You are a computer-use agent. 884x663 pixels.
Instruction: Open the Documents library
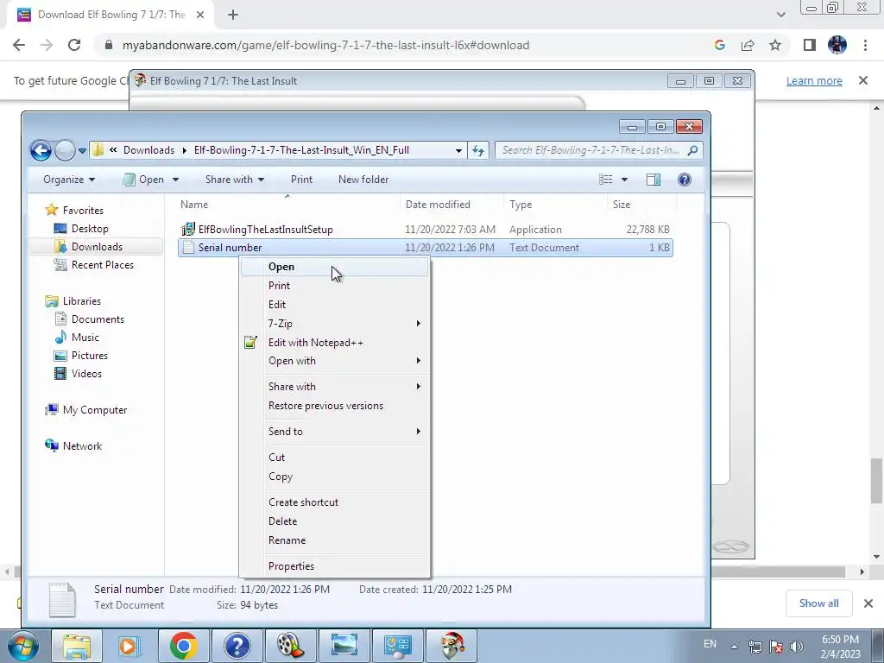[98, 319]
